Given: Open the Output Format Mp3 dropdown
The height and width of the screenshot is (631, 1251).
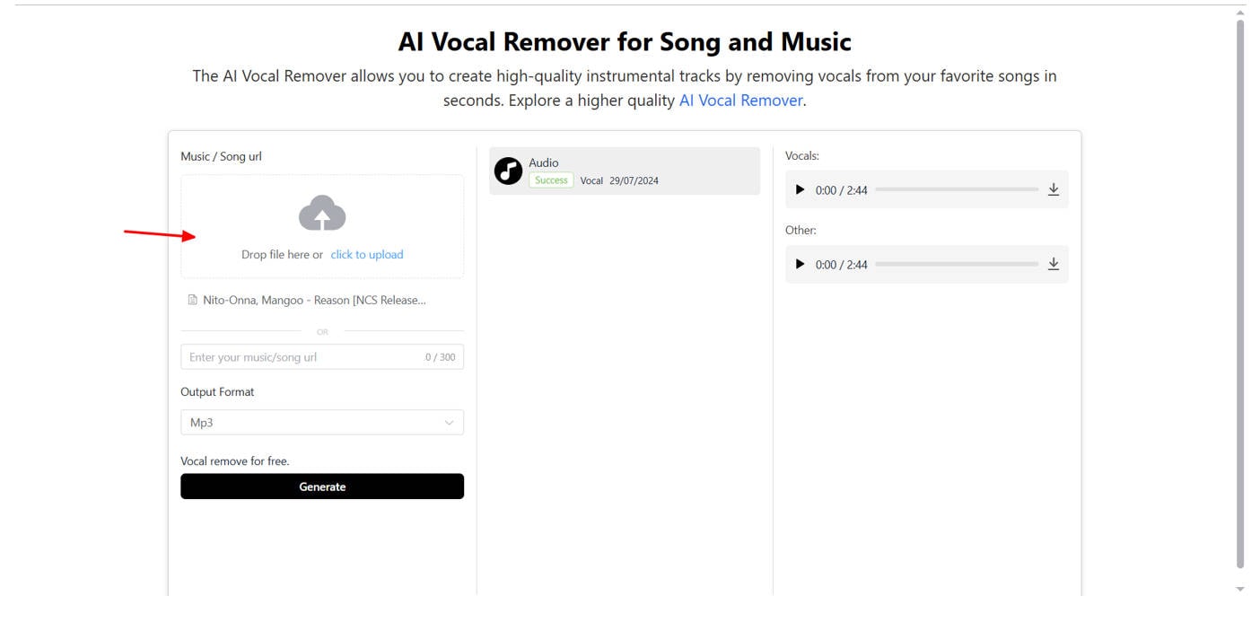Looking at the screenshot, I should [x=322, y=423].
